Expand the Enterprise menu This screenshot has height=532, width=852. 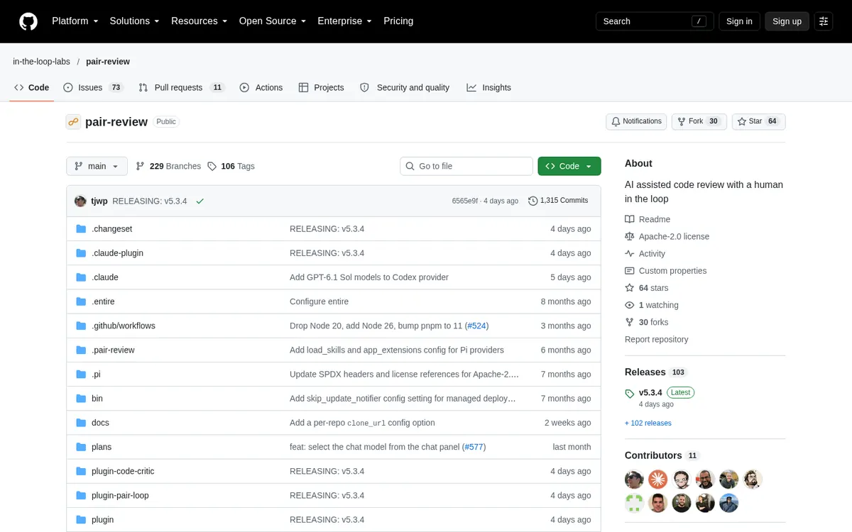point(344,21)
